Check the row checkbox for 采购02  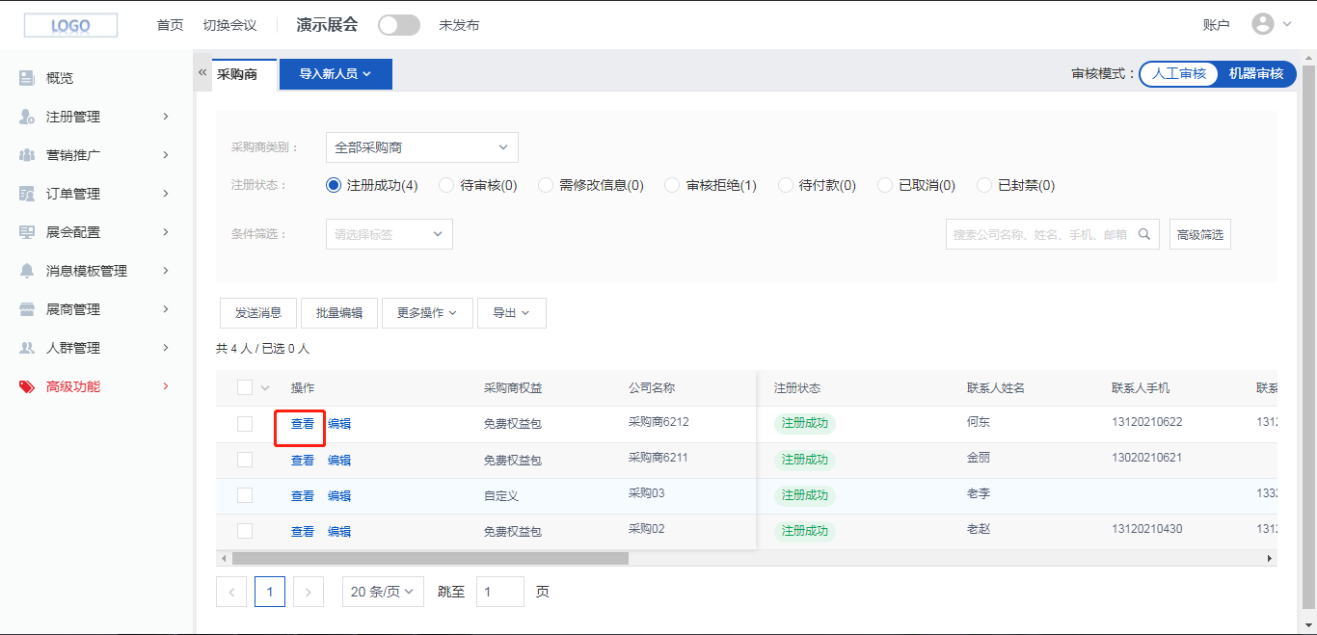pos(245,531)
